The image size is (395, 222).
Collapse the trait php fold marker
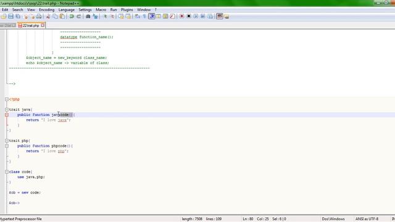(x=7, y=141)
